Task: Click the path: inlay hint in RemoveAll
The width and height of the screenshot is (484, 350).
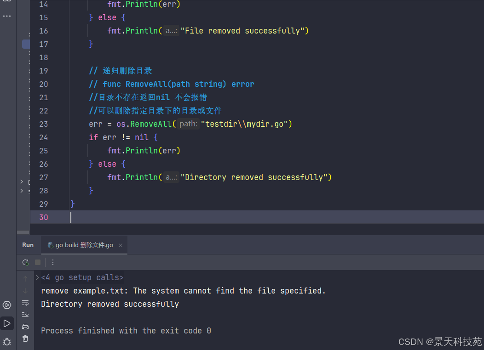Action: 188,124
